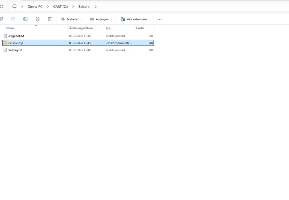Sort by Typ column header
This screenshot has height=200, width=289.
click(x=108, y=28)
